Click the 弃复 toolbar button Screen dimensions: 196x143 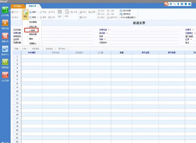(x=74, y=12)
